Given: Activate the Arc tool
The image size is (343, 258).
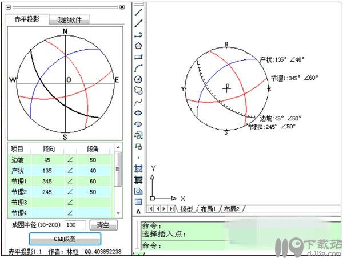Looking at the screenshot, I should pos(138,68).
